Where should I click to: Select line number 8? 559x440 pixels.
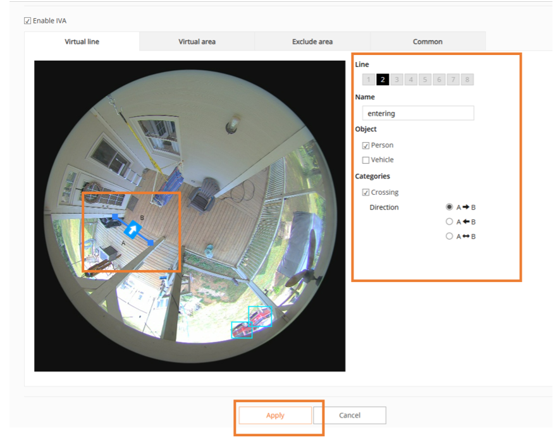pyautogui.click(x=467, y=80)
